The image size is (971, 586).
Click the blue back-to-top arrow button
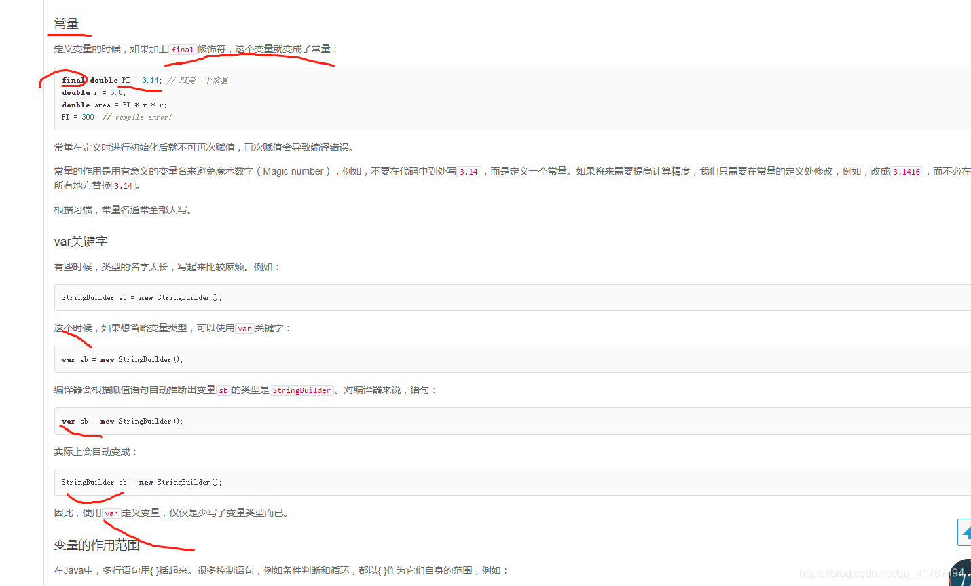964,532
